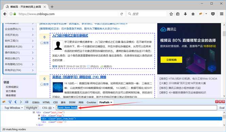Switch to the Cookies panel tab
Image resolution: width=226 pixels, height=132 pixels.
91,102
